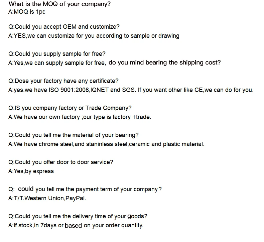
Task: Select the payment term question
Action: point(85,189)
